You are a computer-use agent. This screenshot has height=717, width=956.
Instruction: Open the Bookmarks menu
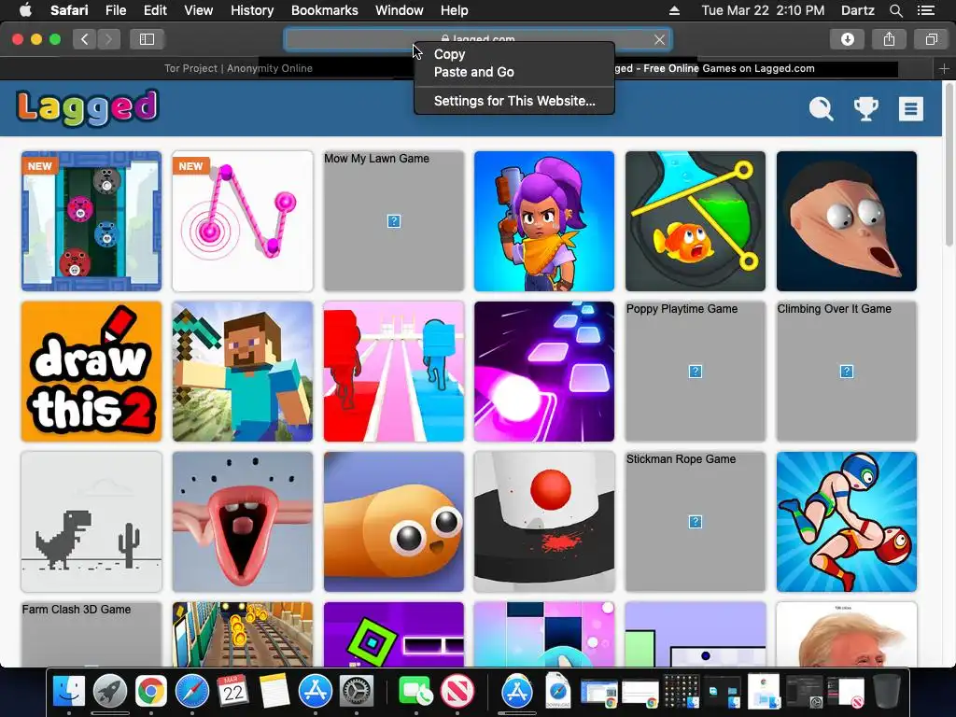point(324,10)
